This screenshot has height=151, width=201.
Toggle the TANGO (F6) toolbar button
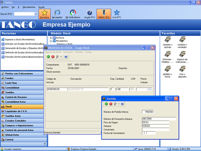click(104, 13)
